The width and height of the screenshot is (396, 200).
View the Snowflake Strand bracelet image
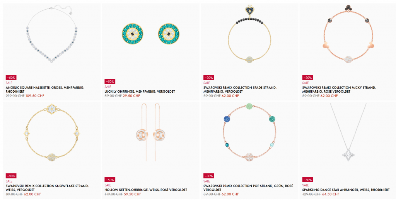pos(51,132)
